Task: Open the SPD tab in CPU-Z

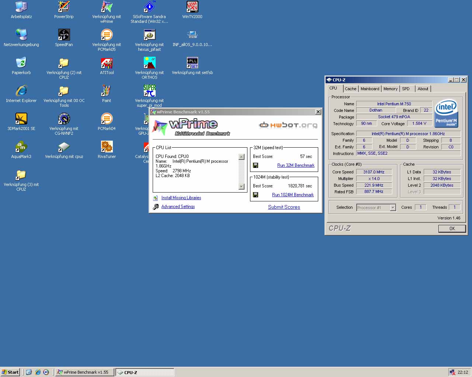Action: 406,89
